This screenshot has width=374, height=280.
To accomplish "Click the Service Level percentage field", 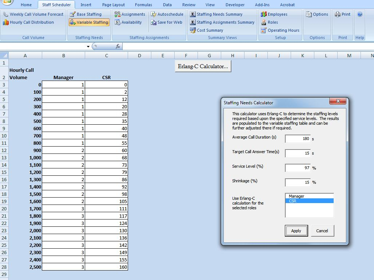I will pyautogui.click(x=298, y=168).
